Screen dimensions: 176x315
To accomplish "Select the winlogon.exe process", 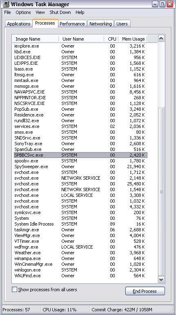I will pos(80,270).
